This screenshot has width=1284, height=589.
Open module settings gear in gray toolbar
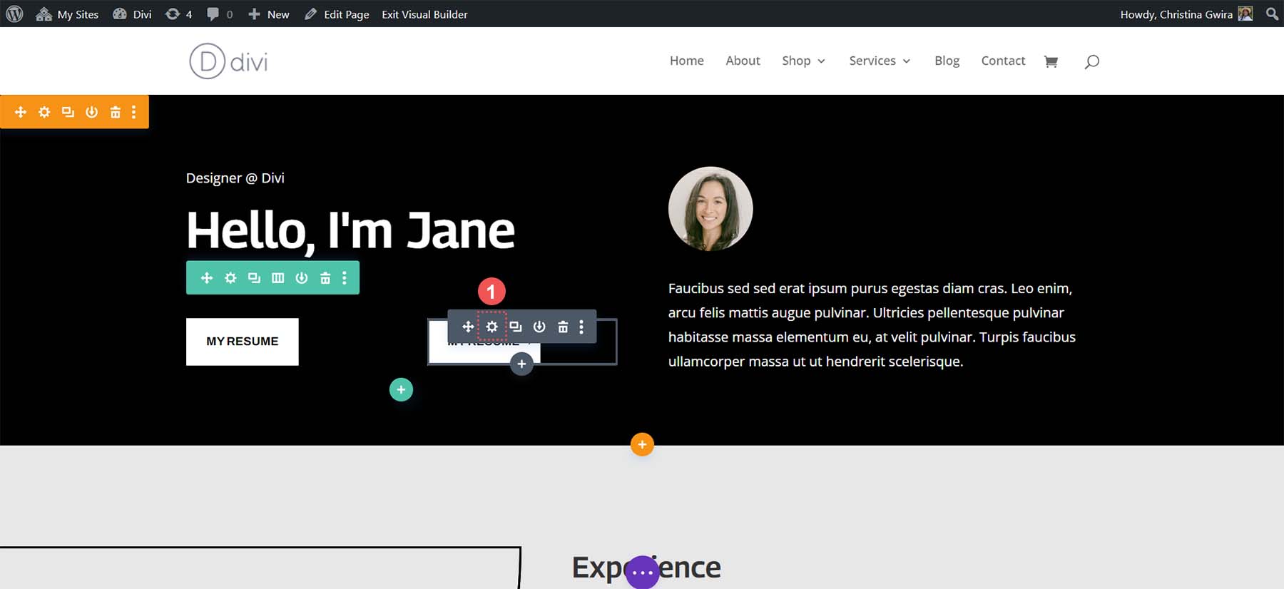point(491,327)
